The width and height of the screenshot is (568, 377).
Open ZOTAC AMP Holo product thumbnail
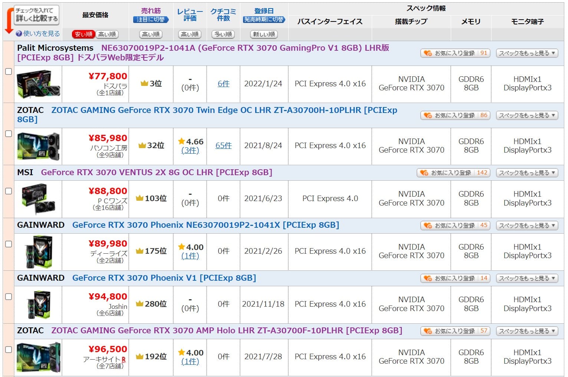click(x=39, y=357)
